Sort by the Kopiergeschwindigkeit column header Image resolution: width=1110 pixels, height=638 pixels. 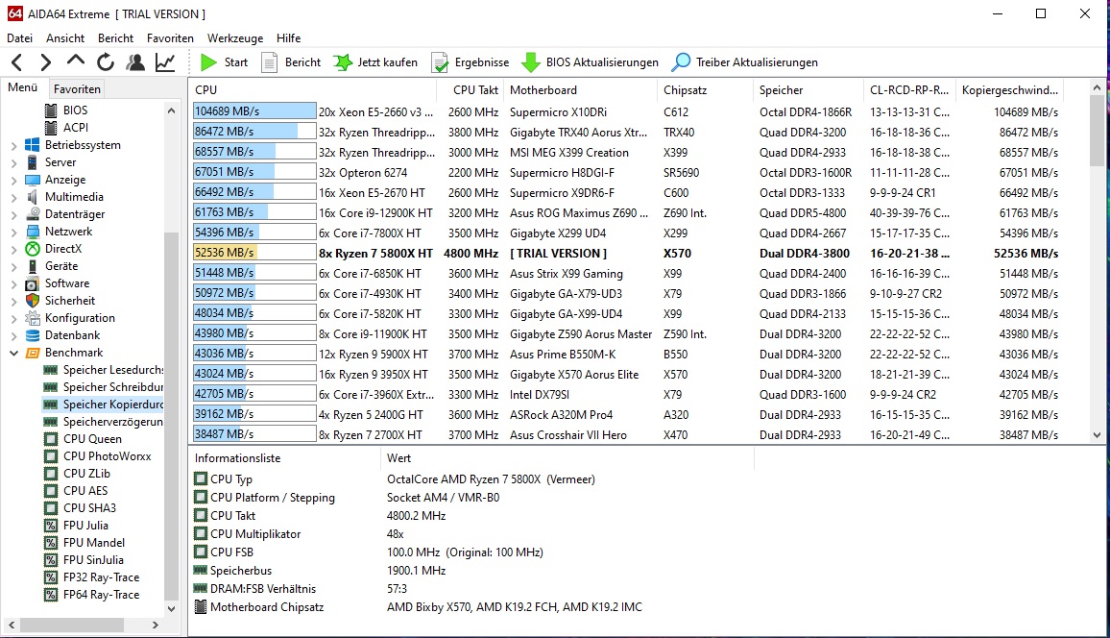tap(1010, 90)
